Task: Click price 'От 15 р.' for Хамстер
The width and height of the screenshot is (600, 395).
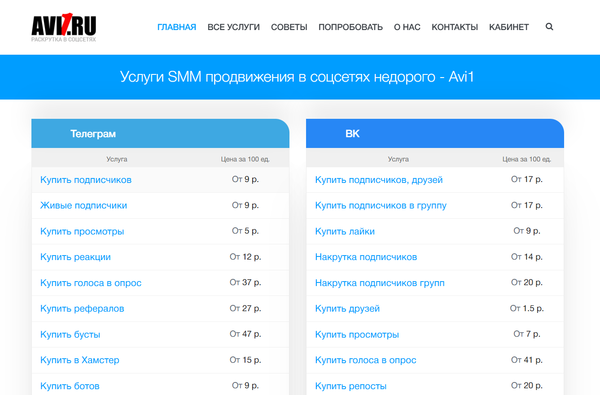Action: [245, 360]
